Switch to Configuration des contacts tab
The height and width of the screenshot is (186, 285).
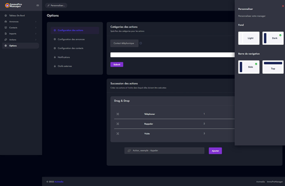click(x=75, y=48)
